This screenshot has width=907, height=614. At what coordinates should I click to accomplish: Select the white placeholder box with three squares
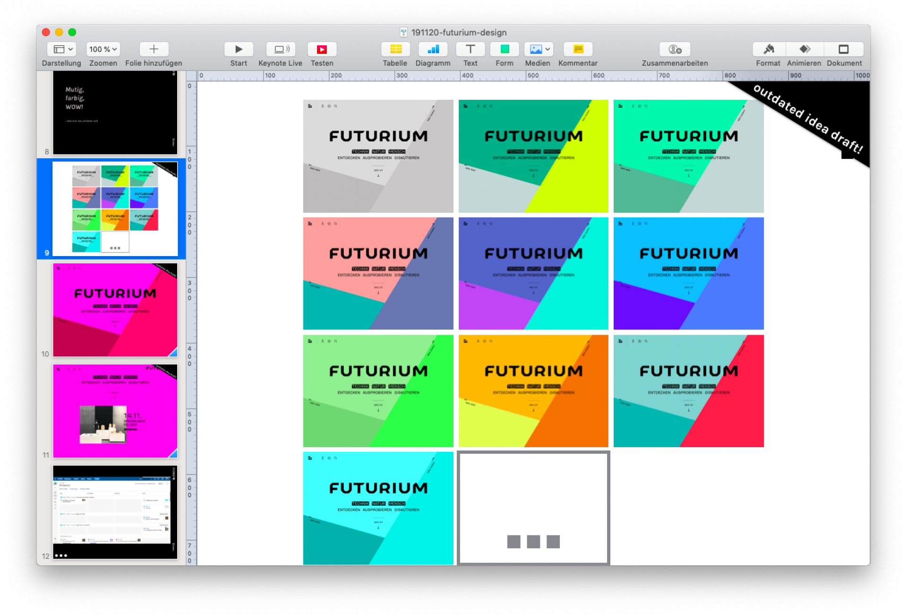(533, 508)
